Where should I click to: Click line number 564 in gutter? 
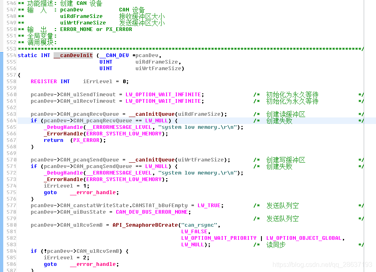[11, 121]
